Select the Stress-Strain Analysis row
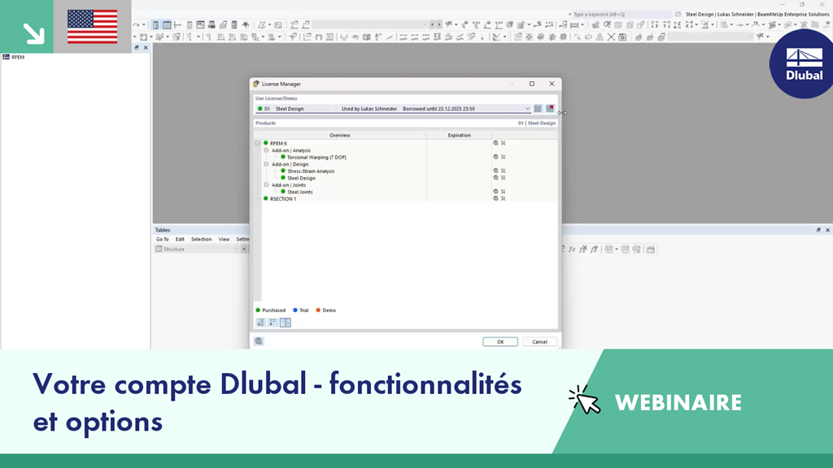The height and width of the screenshot is (468, 833). click(311, 171)
